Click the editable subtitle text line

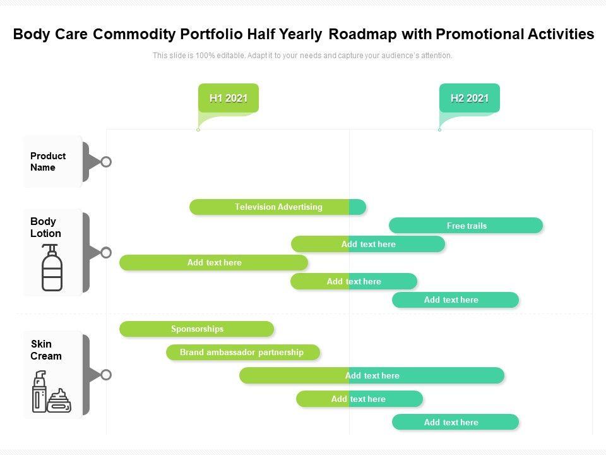pos(302,56)
